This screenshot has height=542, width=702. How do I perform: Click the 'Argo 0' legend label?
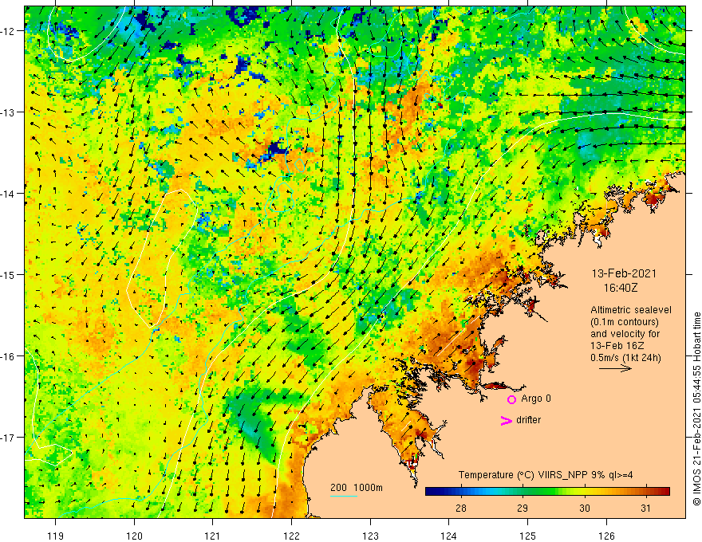point(536,399)
